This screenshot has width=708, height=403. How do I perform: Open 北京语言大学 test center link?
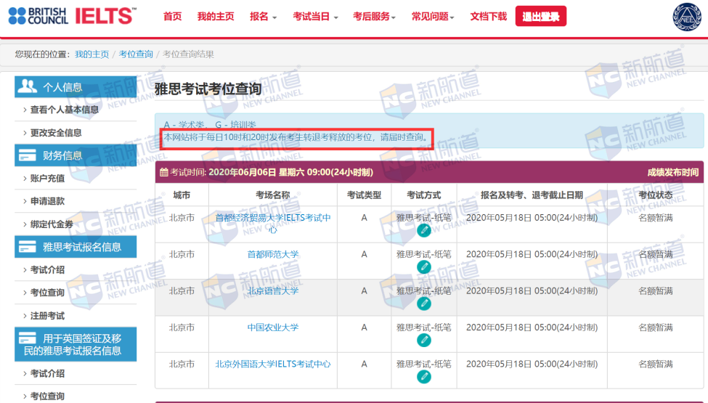tap(273, 291)
